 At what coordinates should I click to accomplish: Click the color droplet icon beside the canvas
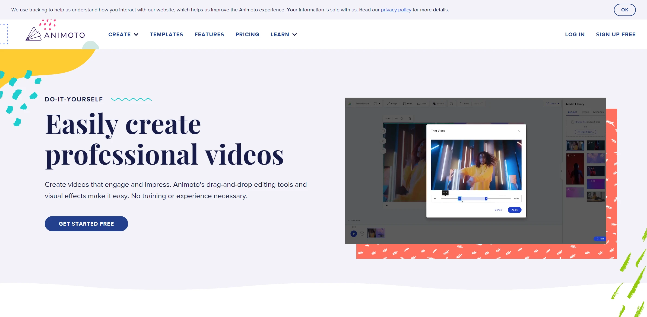pyautogui.click(x=383, y=141)
